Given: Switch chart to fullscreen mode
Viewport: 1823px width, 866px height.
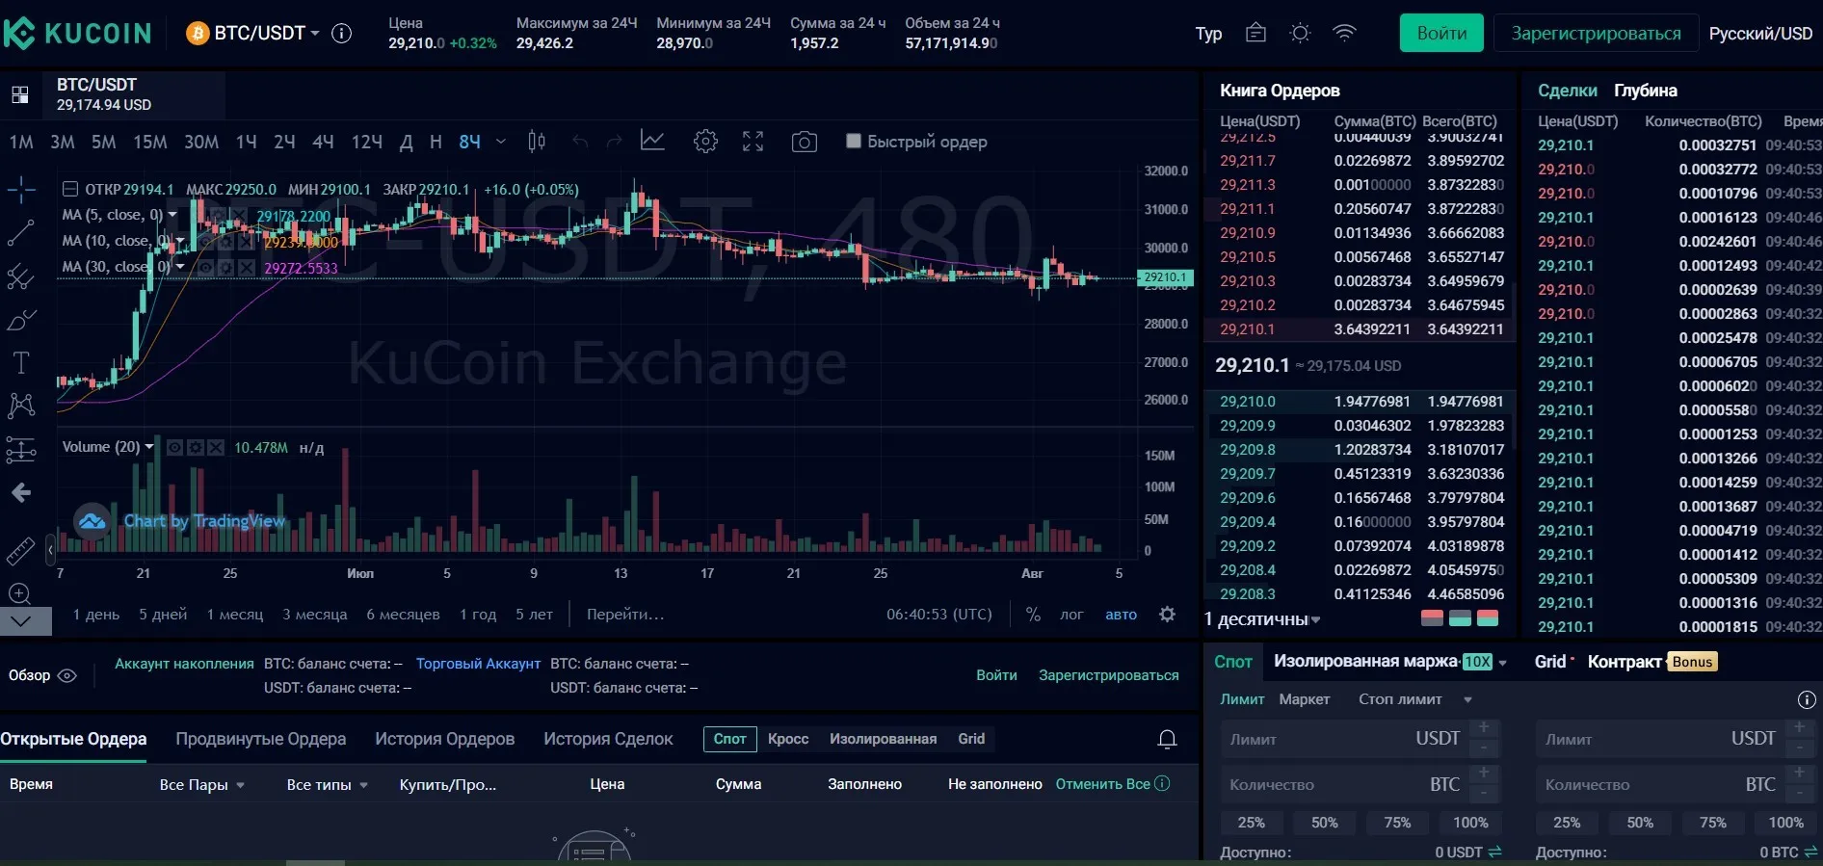Looking at the screenshot, I should 753,142.
